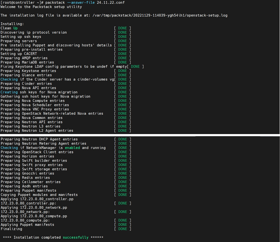Select 'Applying 172.23.0.80_compute.pp' line
This screenshot has width=280, height=242.
tap(34, 216)
